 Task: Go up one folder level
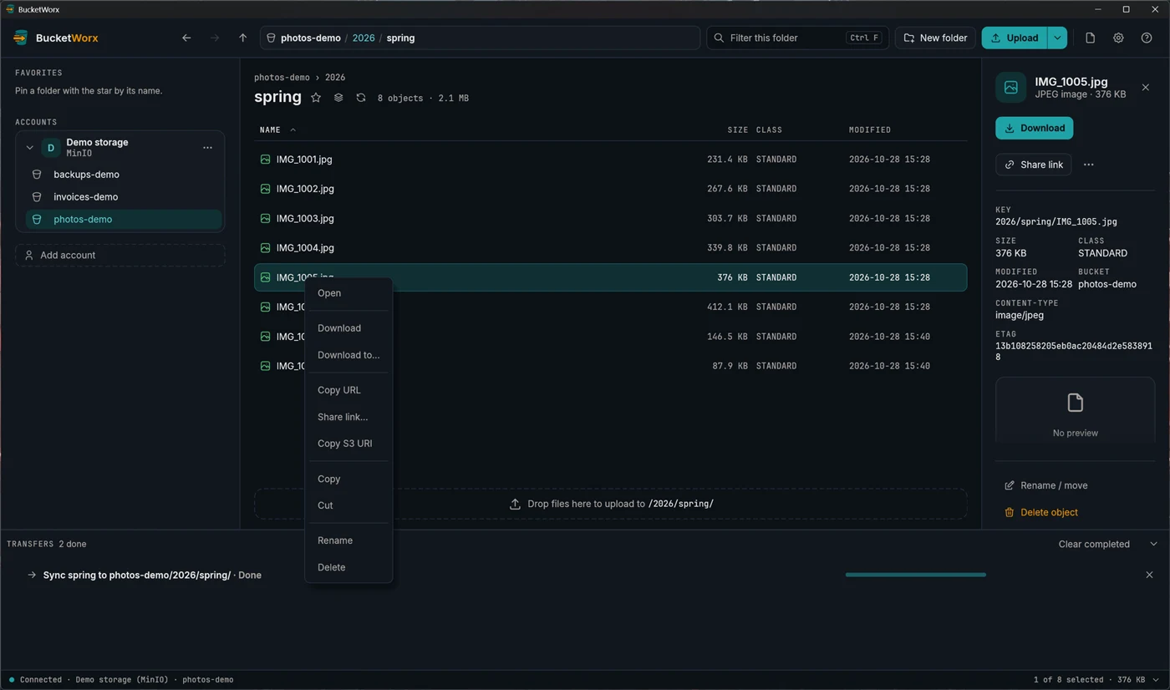[x=242, y=38]
